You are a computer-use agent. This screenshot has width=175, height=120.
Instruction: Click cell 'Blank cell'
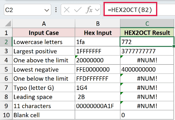click(x=44, y=115)
